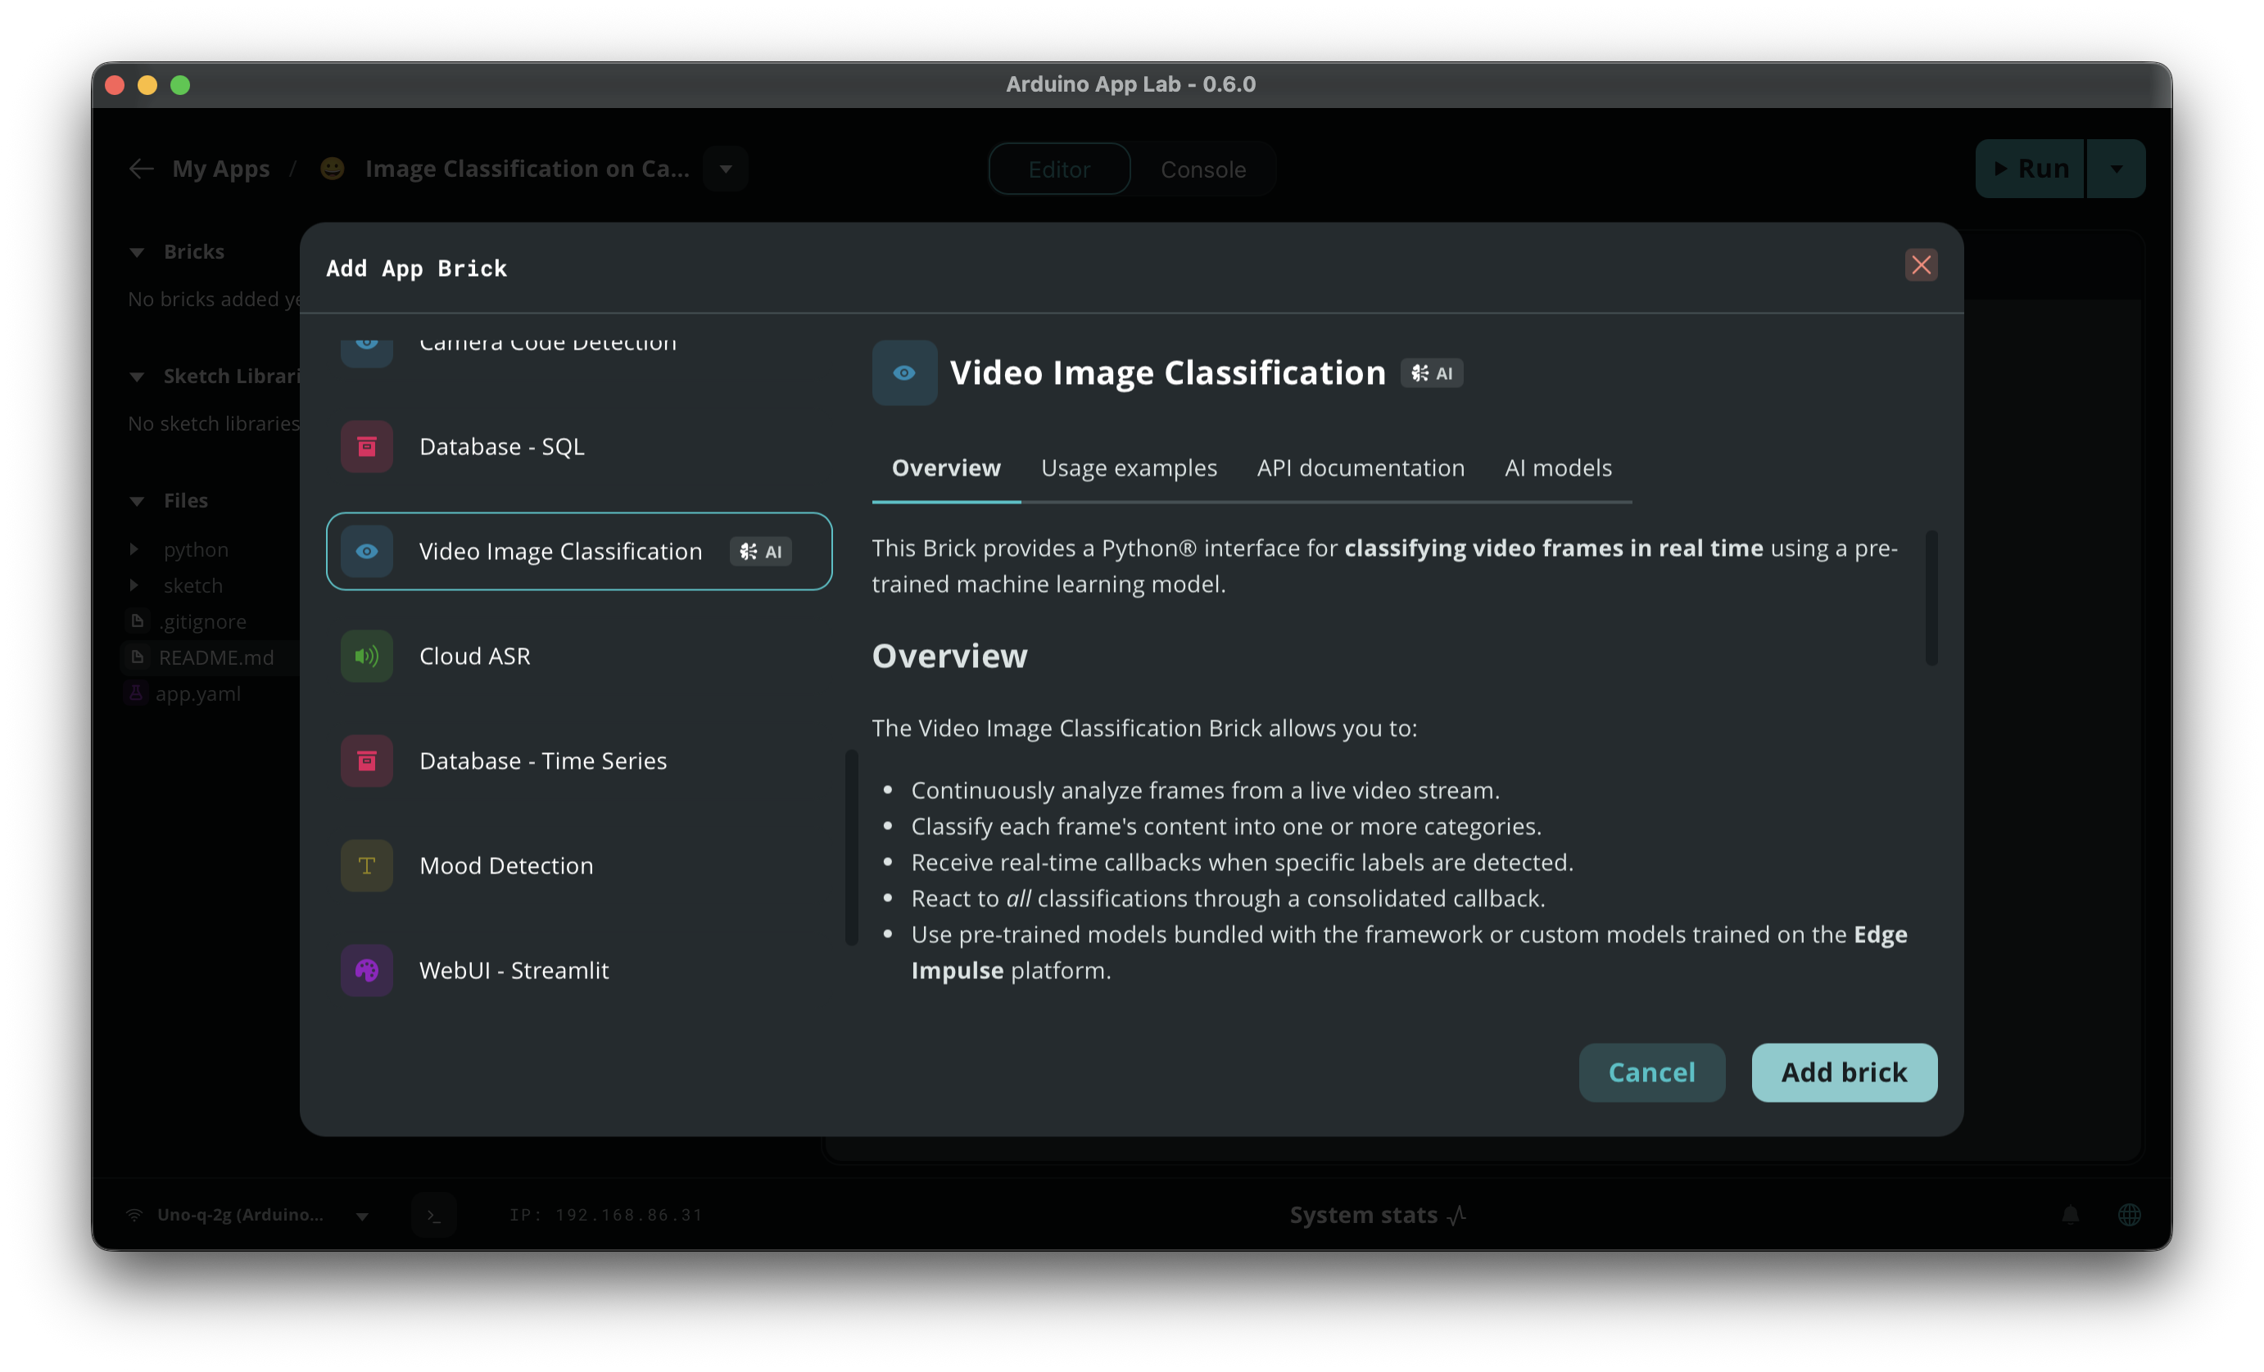Switch to the Editor view
The image size is (2264, 1372).
coord(1058,169)
